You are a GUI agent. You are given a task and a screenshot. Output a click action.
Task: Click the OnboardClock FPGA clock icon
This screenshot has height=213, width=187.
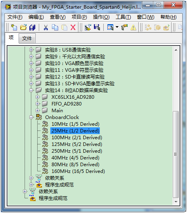(39, 117)
